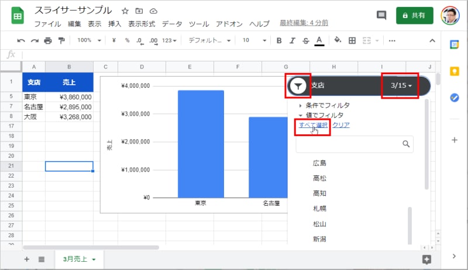Image resolution: width=468 pixels, height=270 pixels.
Task: Increase decimal places
Action: [x=153, y=40]
